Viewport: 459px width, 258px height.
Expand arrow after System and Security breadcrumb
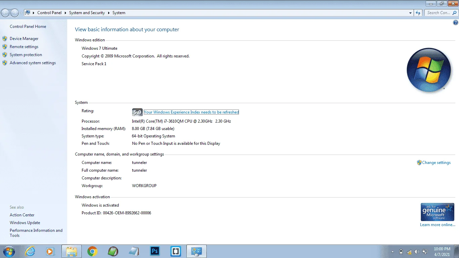(x=109, y=13)
